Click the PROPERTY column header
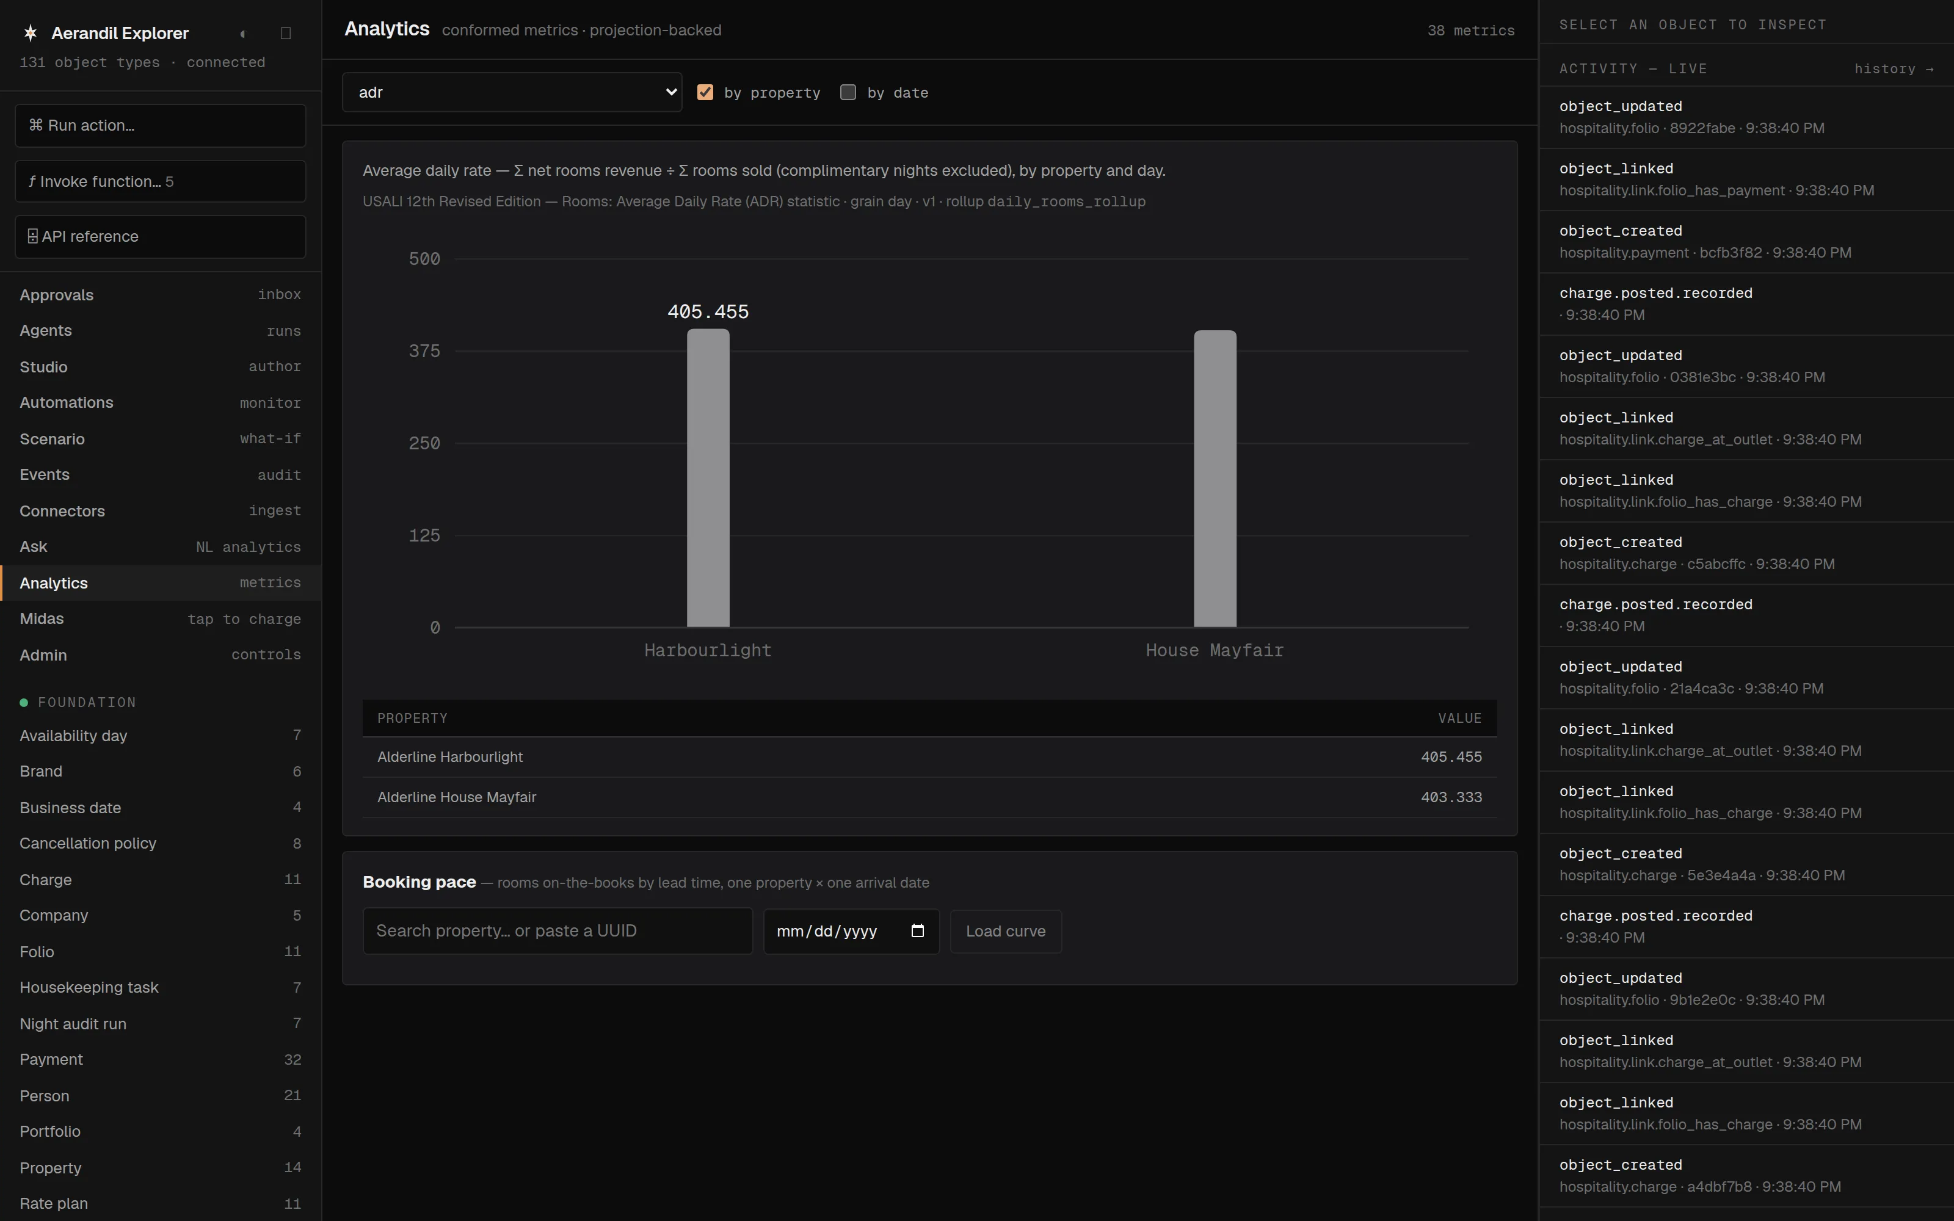1954x1221 pixels. point(412,718)
